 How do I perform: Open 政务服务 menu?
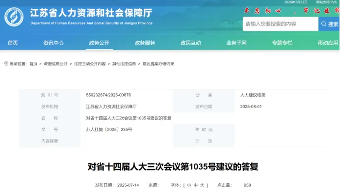[145, 43]
